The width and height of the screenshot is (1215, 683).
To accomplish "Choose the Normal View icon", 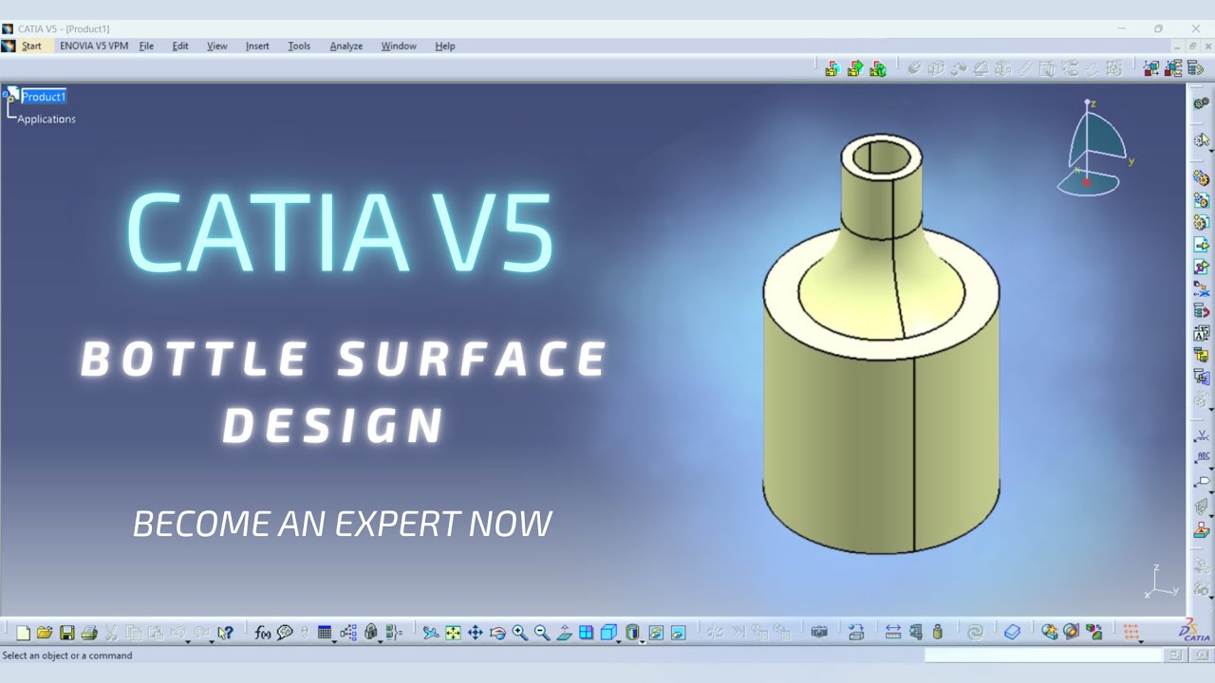I will pos(564,633).
